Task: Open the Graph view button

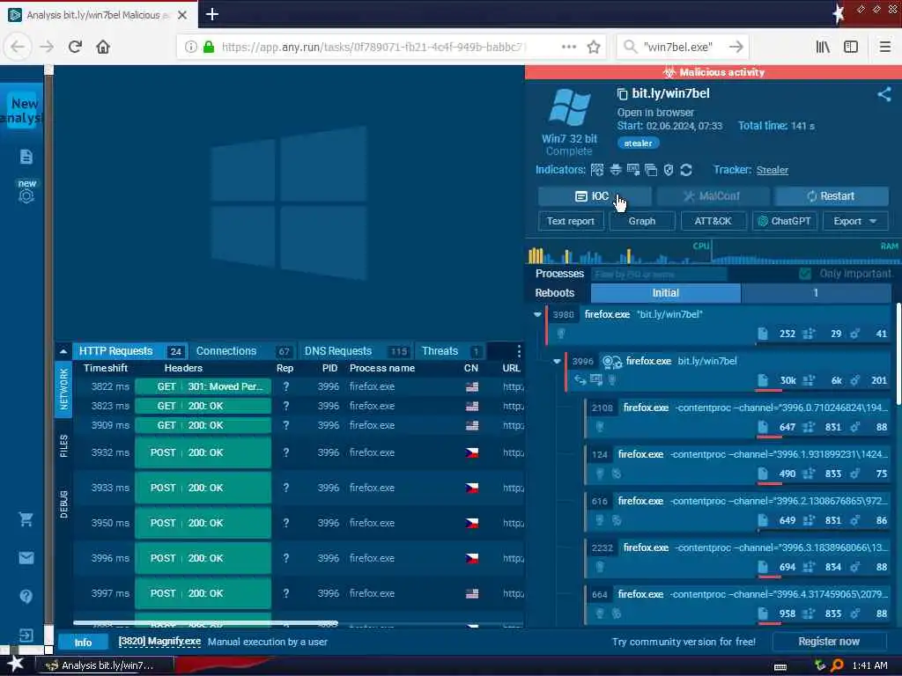Action: (x=642, y=221)
